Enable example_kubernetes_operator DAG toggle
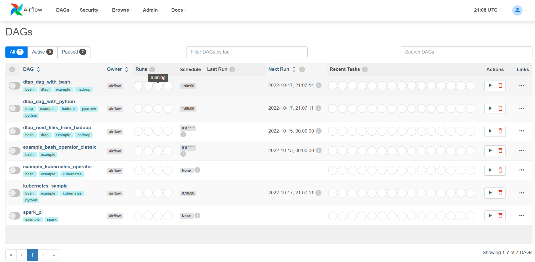This screenshot has width=535, height=262. pos(14,170)
